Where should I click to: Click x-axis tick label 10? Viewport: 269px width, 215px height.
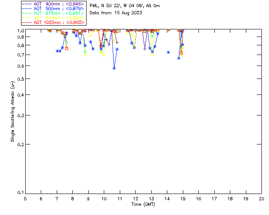tap(104, 199)
